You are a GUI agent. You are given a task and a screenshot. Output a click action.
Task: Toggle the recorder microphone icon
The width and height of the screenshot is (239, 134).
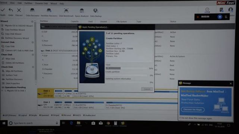click(226, 17)
